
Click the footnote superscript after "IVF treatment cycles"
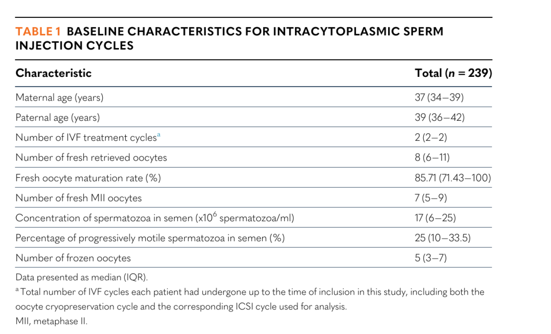159,135
